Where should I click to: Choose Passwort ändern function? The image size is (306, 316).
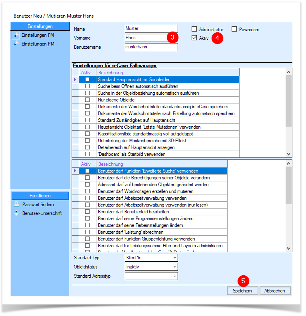(x=38, y=205)
